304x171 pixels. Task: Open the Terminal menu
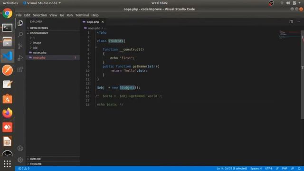[82, 15]
